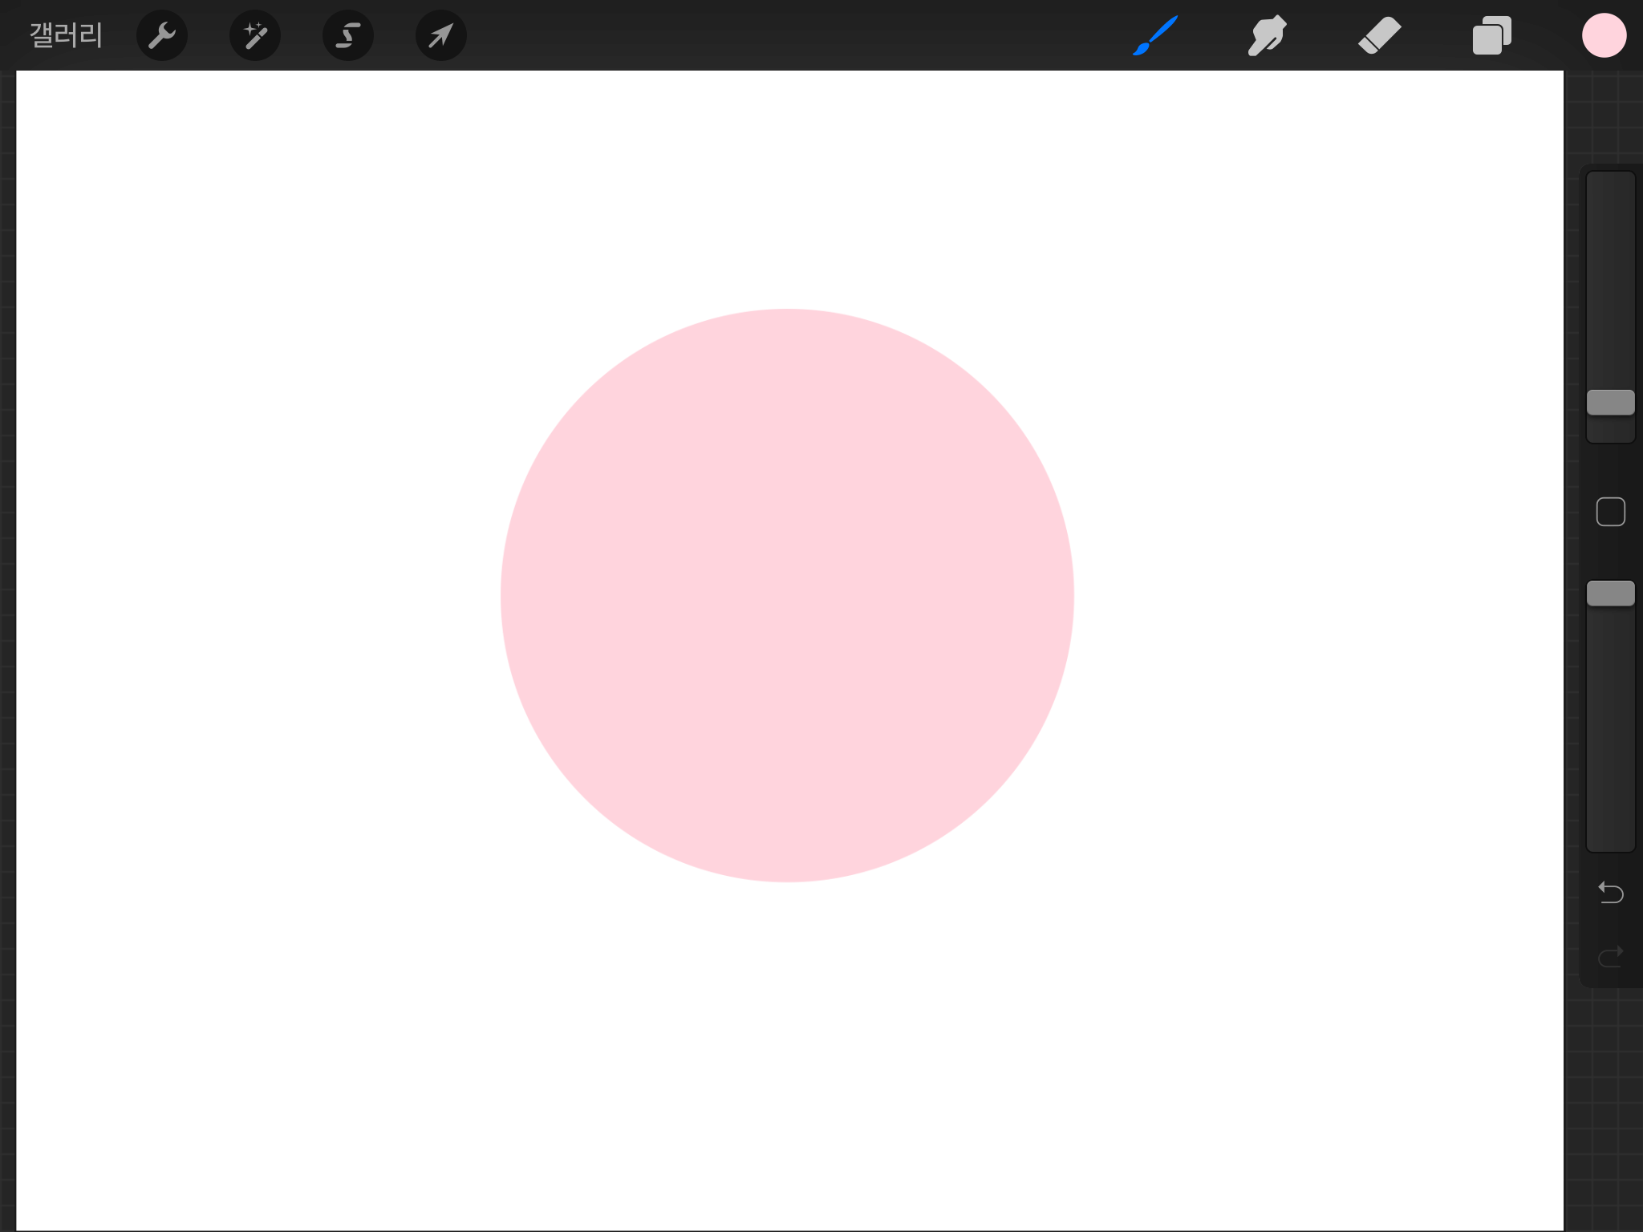The width and height of the screenshot is (1643, 1232).
Task: Click the brush opacity slider handle
Action: pyautogui.click(x=1610, y=594)
